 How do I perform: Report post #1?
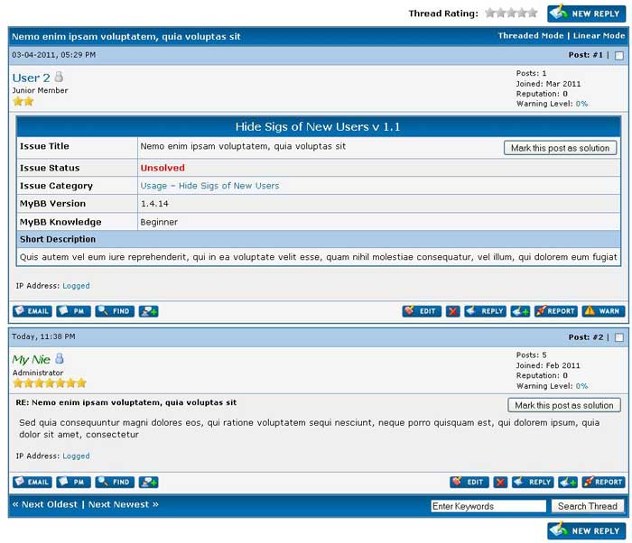[555, 311]
